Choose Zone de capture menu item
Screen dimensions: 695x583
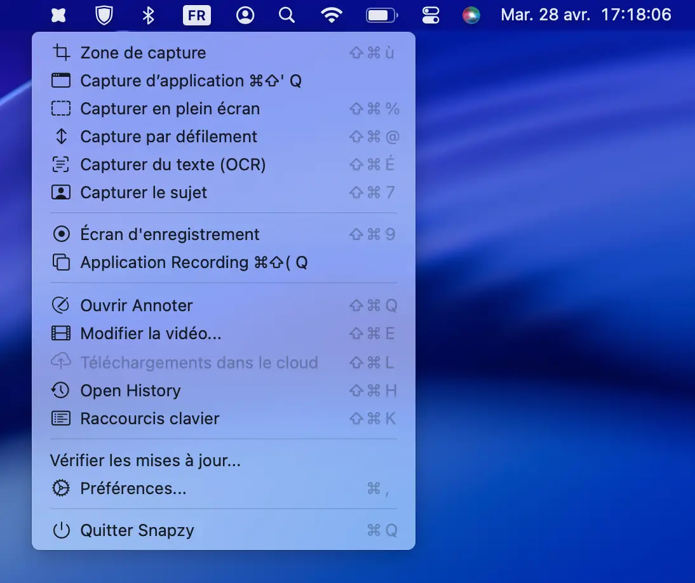tap(224, 53)
